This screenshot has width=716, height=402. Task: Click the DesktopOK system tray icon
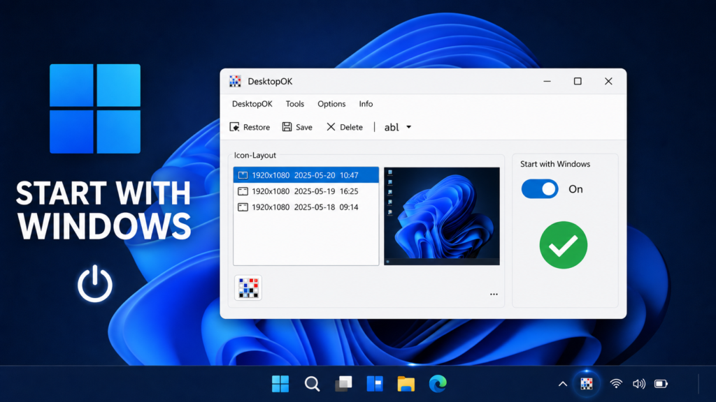(587, 384)
